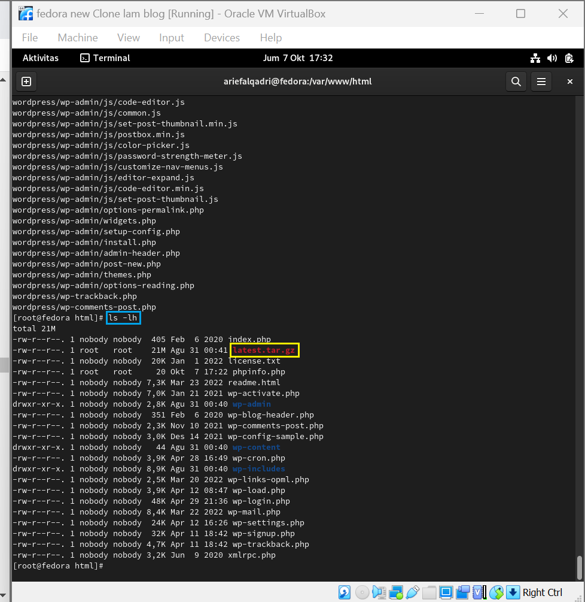The width and height of the screenshot is (585, 602).
Task: Click the wordpress/wp-trackback.php output line
Action: 75,297
